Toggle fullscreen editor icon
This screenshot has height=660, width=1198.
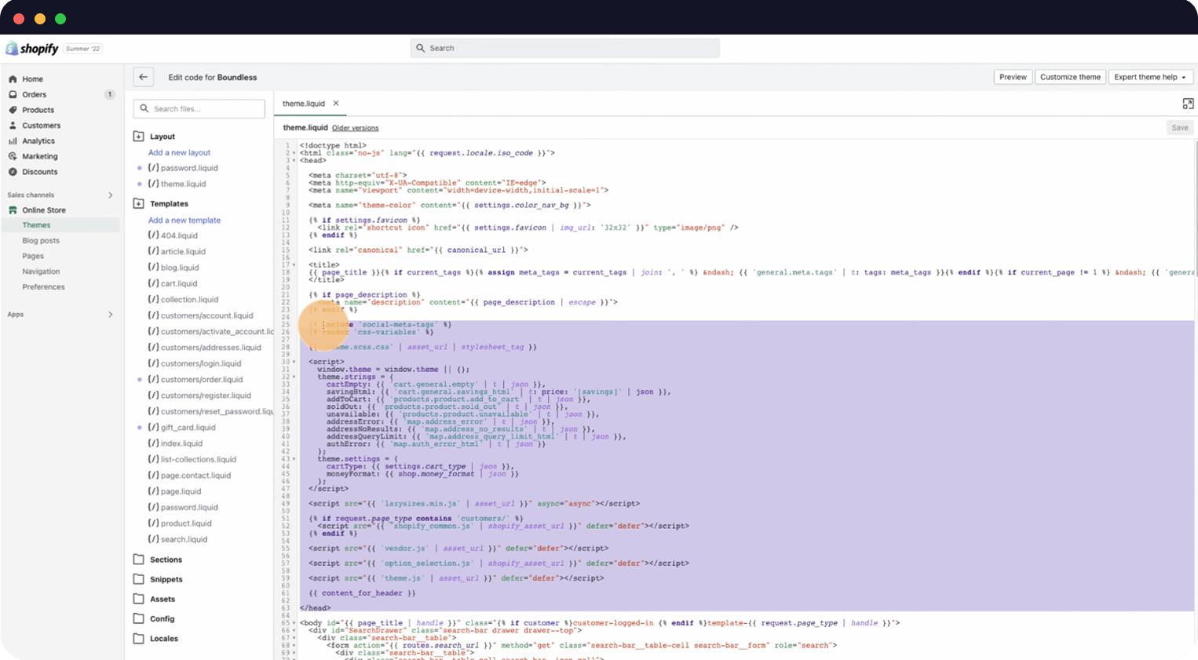pos(1188,104)
